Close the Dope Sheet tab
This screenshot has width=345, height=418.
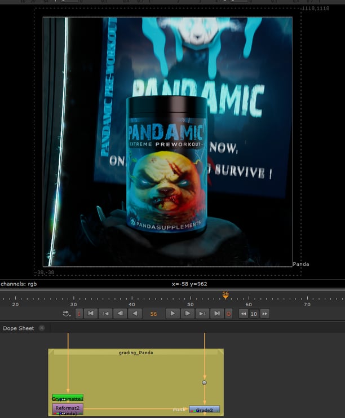click(x=42, y=328)
